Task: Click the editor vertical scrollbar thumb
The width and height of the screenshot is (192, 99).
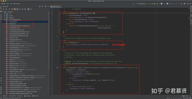Action: coord(189,18)
